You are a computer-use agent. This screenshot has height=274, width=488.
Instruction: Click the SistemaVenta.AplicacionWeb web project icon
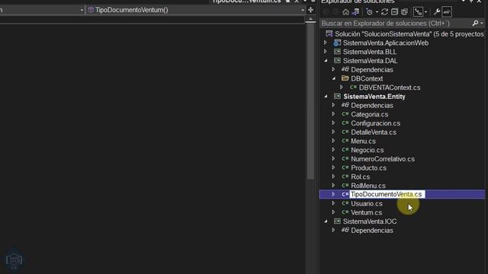(337, 43)
